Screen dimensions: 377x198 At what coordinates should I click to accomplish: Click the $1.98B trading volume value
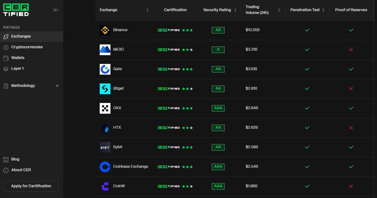(251, 186)
